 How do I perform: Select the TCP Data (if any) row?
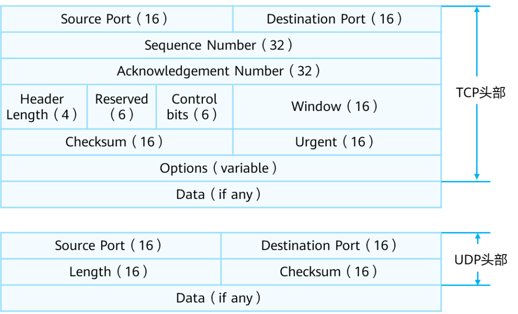(221, 194)
